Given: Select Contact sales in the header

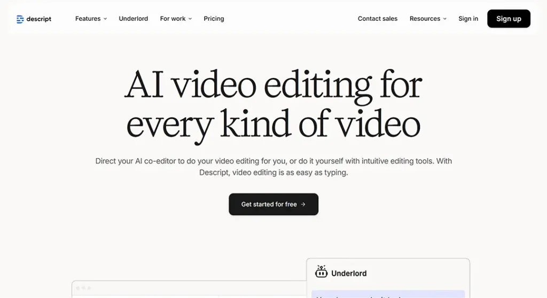Looking at the screenshot, I should [378, 19].
